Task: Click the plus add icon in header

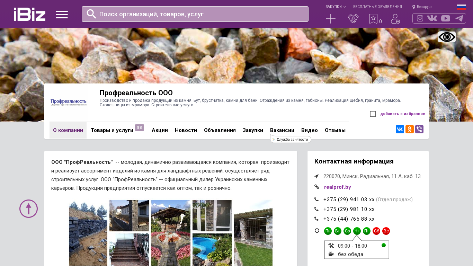Action: coord(331,19)
